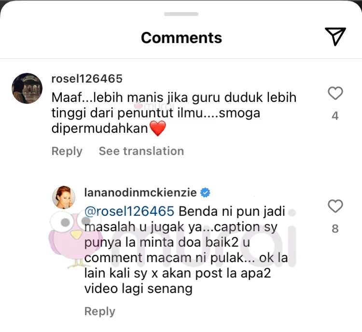
Task: Tap the drag handle atop Comments sheet
Action: pyautogui.click(x=181, y=14)
